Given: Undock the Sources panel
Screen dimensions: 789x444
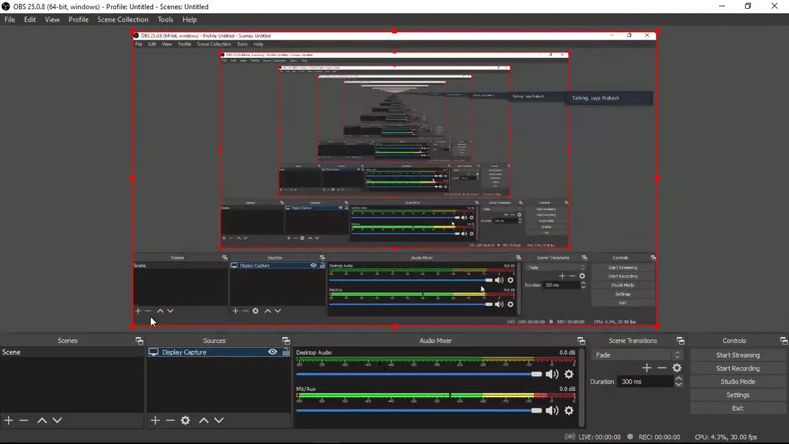Looking at the screenshot, I should click(286, 340).
